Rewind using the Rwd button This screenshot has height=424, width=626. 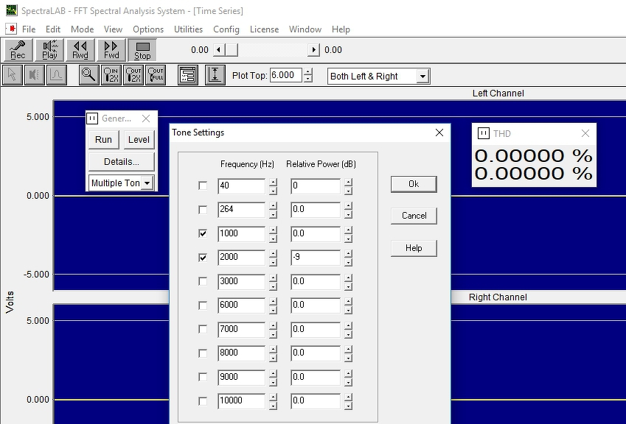pyautogui.click(x=80, y=50)
